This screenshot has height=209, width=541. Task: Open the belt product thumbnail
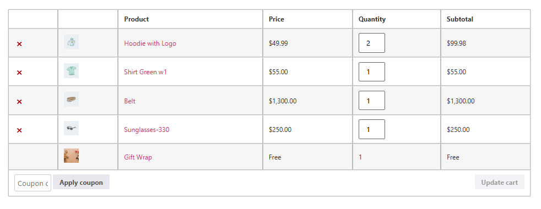72,99
